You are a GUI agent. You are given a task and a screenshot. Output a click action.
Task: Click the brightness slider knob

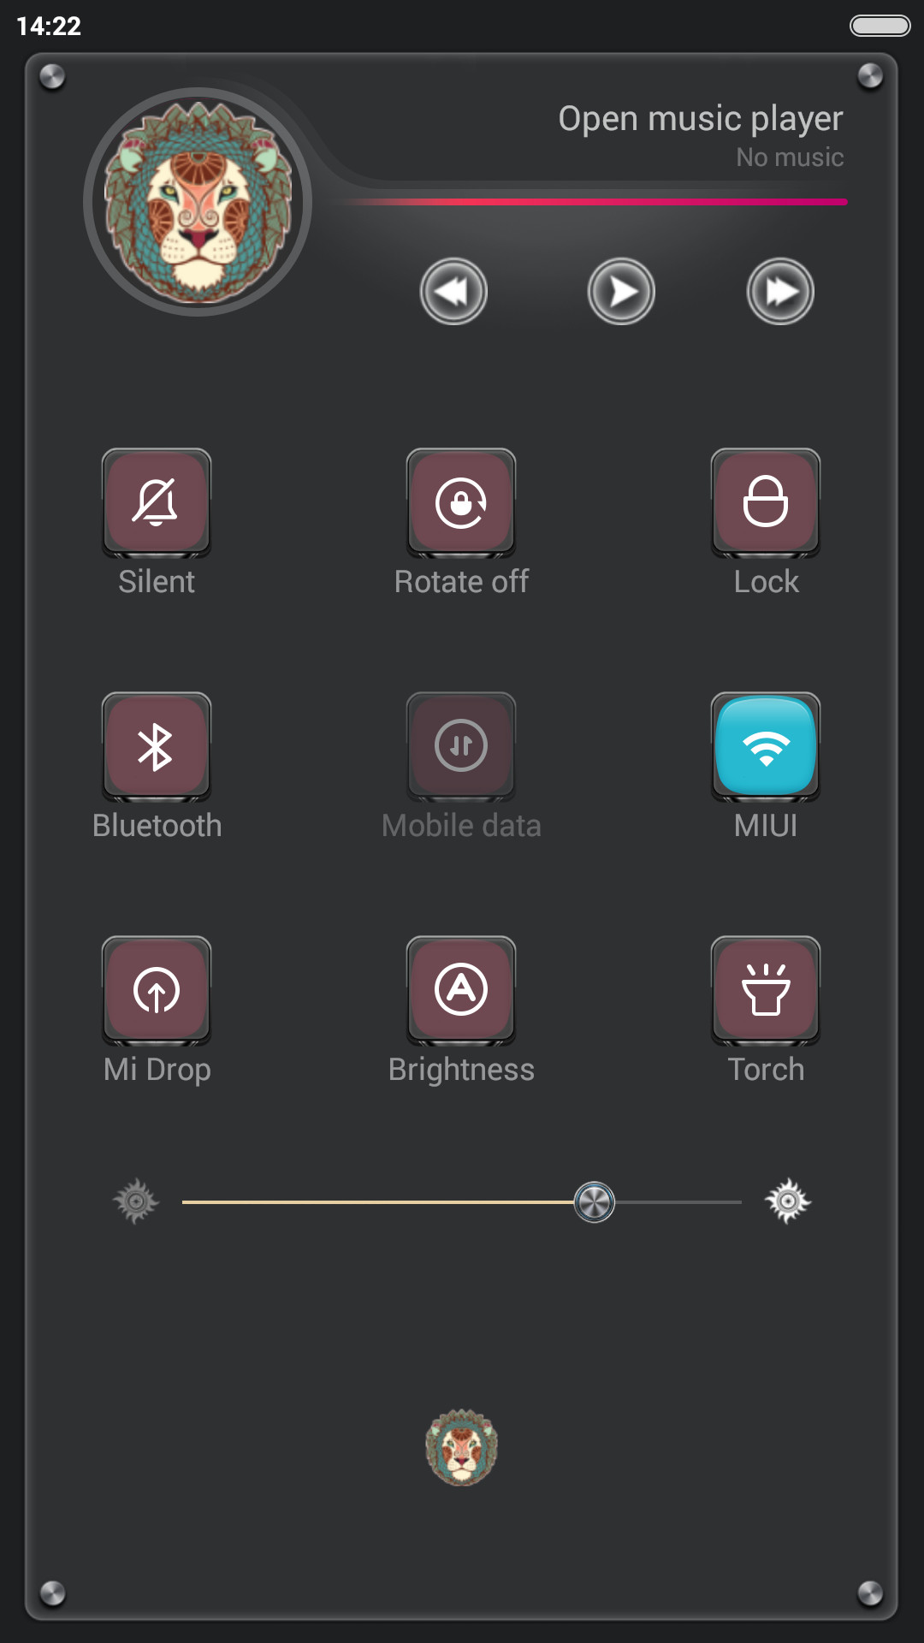coord(594,1202)
